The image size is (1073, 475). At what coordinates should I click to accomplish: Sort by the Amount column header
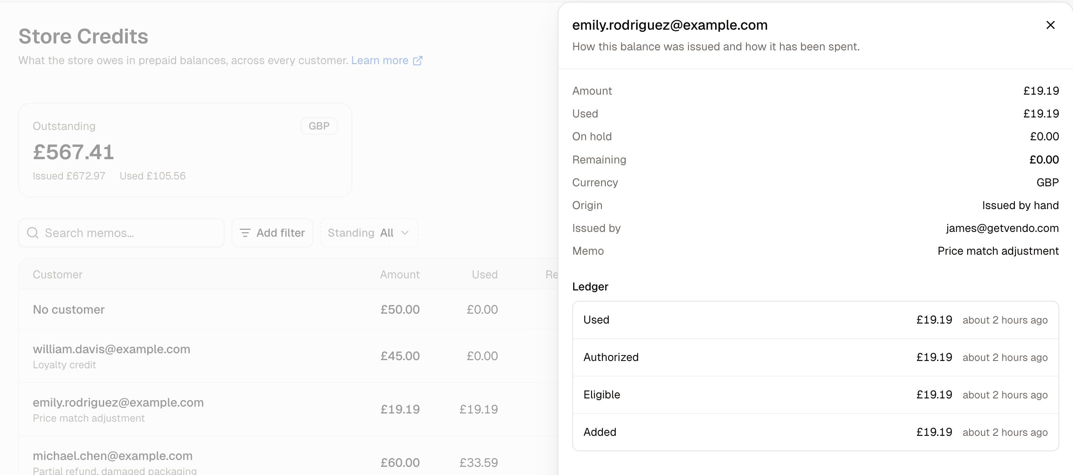(400, 275)
